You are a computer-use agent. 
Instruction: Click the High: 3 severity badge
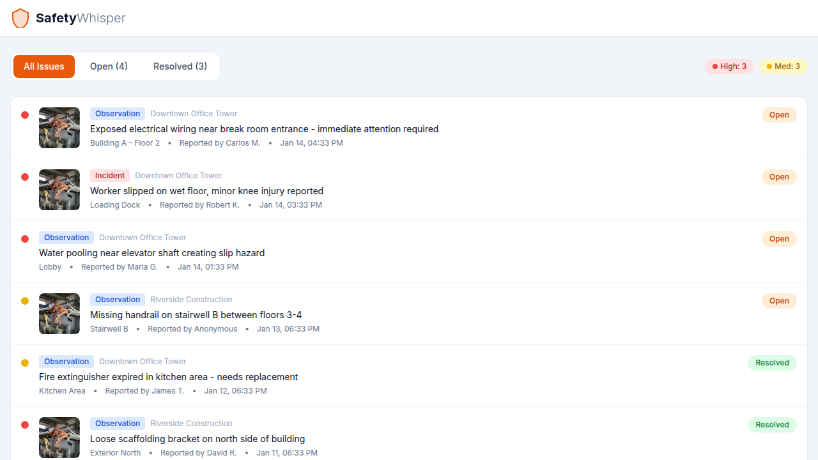(729, 66)
